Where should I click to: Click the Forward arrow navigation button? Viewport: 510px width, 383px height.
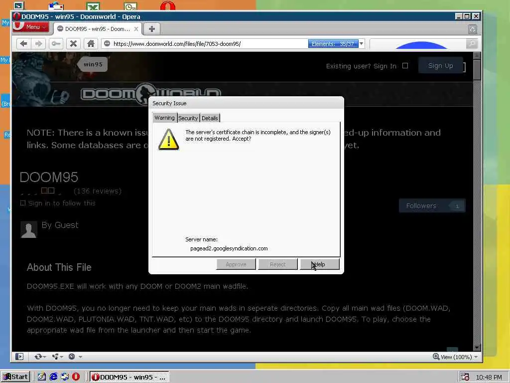[x=39, y=44]
